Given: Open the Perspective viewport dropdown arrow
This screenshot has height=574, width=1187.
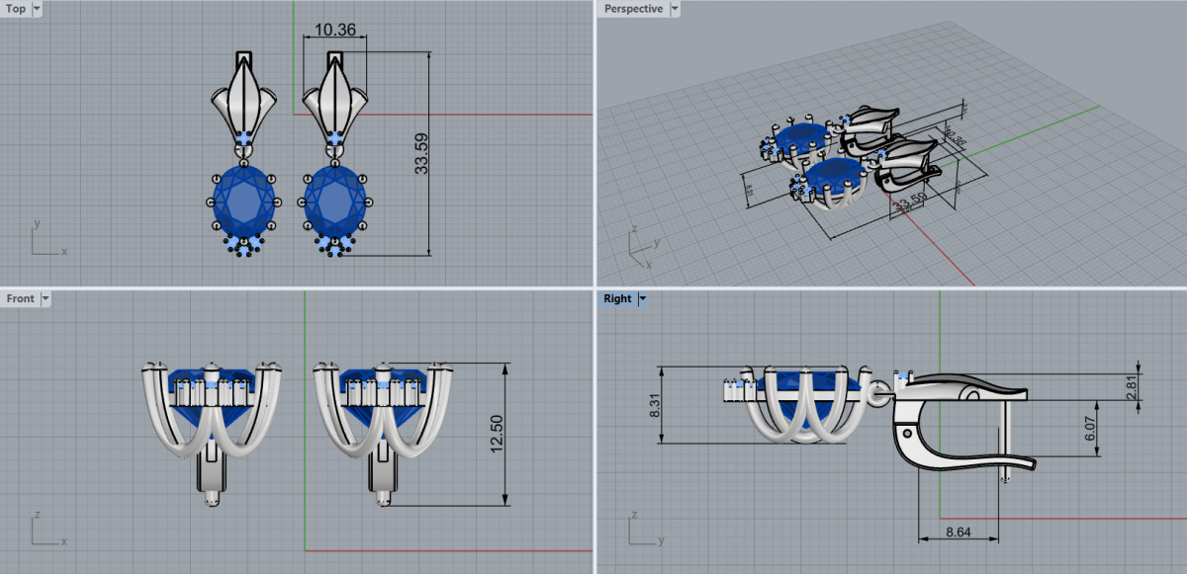Looking at the screenshot, I should (675, 9).
